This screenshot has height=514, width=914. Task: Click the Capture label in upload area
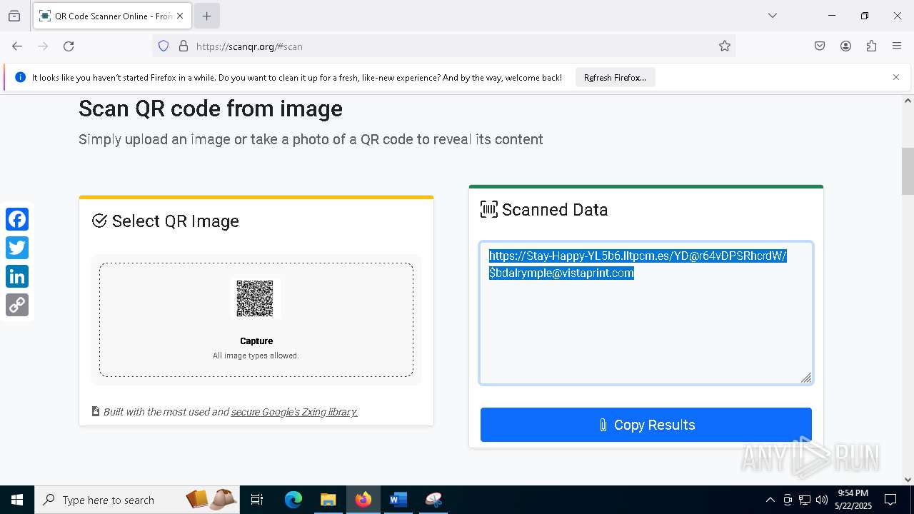tap(256, 341)
